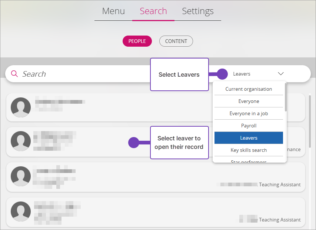Switch to the Settings tab
The width and height of the screenshot is (316, 230).
click(198, 11)
